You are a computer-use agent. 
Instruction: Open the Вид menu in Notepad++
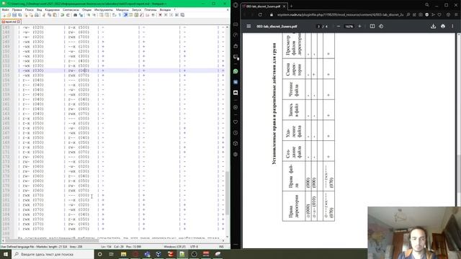tap(39, 9)
